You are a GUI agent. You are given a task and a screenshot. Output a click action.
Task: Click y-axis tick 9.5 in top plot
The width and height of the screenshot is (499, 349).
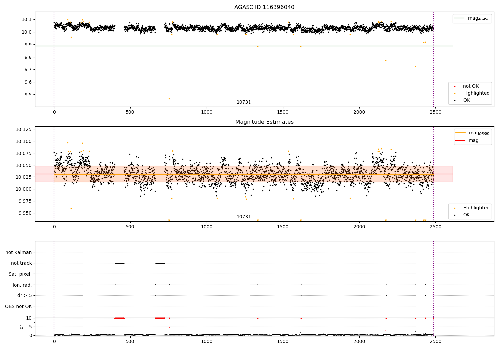28,95
